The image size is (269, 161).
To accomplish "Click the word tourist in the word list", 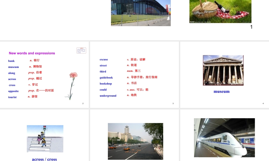I will click(12, 97).
